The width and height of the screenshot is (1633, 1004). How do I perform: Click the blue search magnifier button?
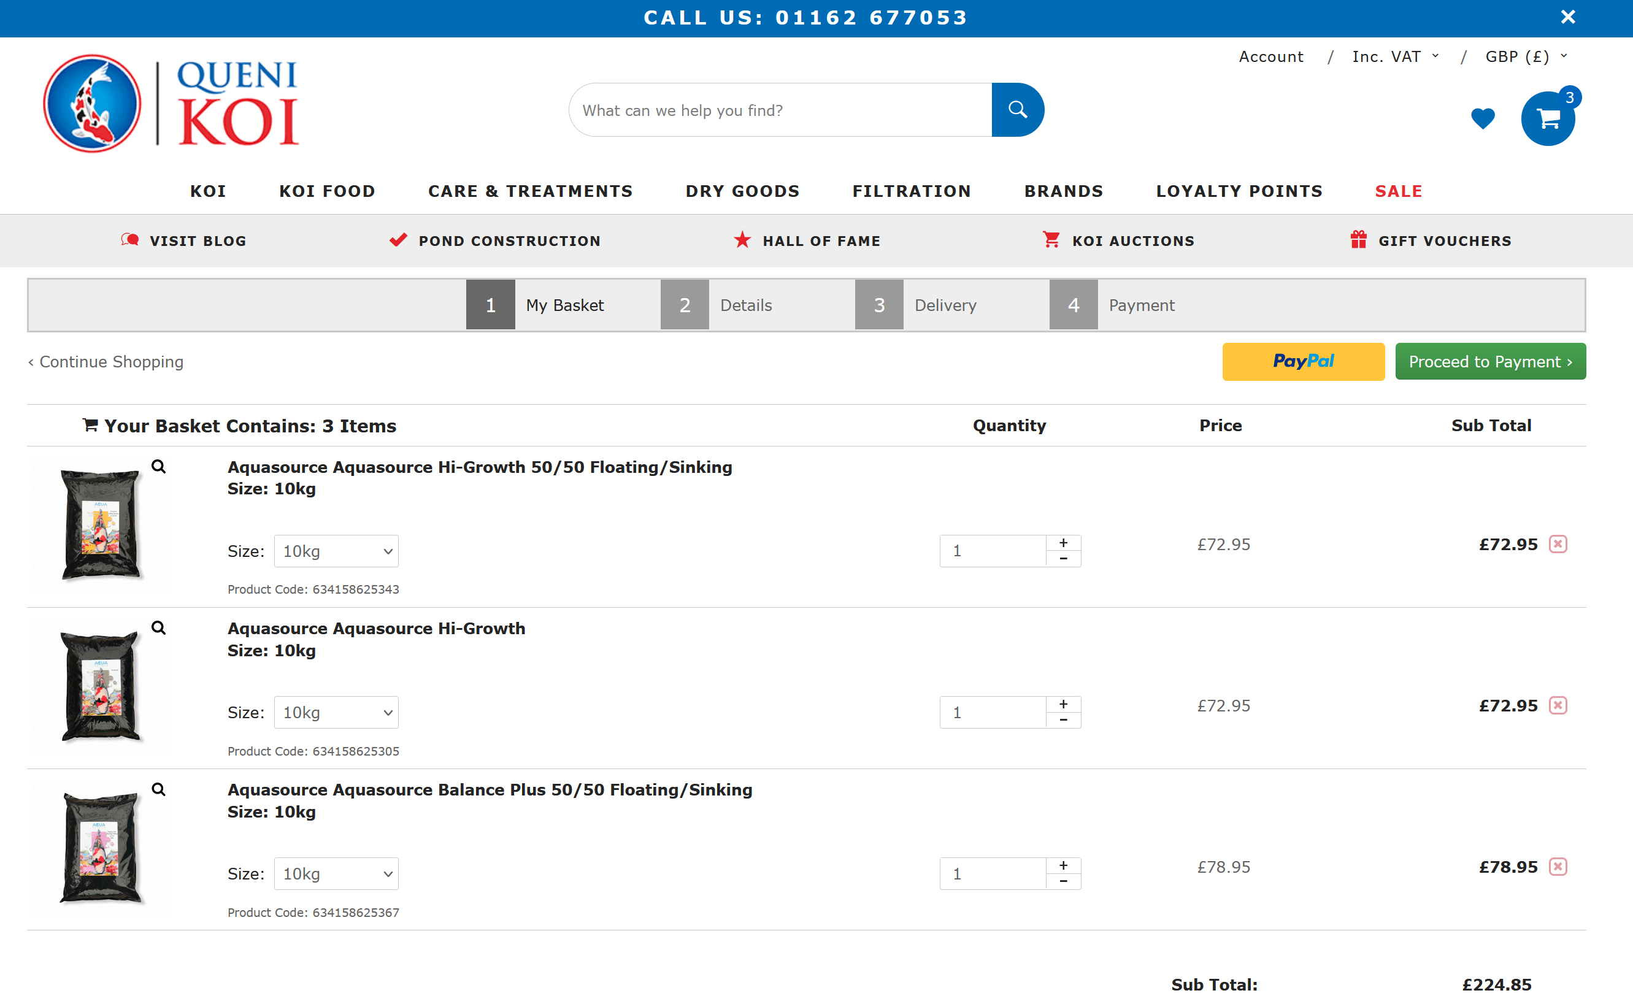[1017, 110]
